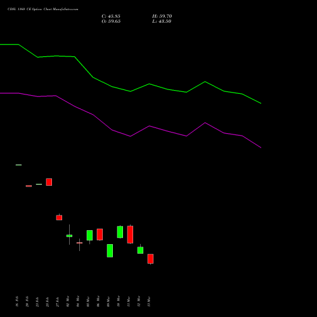Select the green candle for 10 Mar
Image resolution: width=317 pixels, height=317 pixels.
[120, 232]
